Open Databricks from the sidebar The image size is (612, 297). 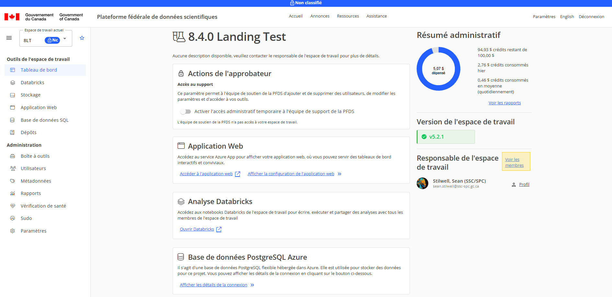(32, 83)
